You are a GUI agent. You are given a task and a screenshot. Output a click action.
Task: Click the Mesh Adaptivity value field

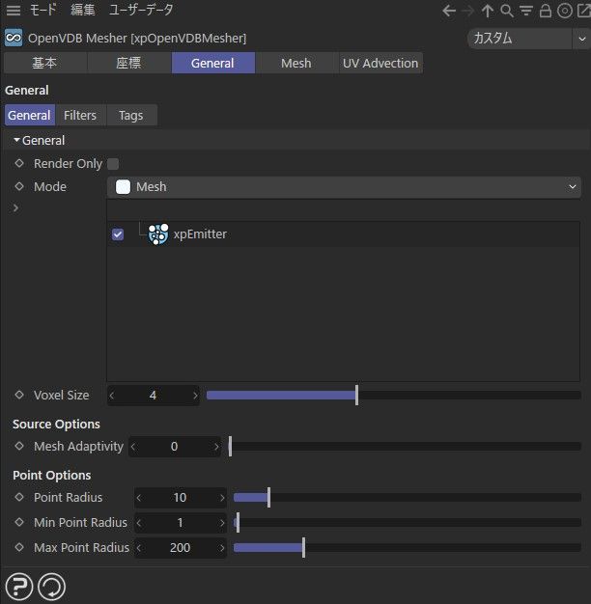tap(174, 447)
